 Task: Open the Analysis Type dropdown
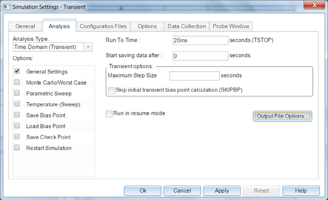click(88, 47)
